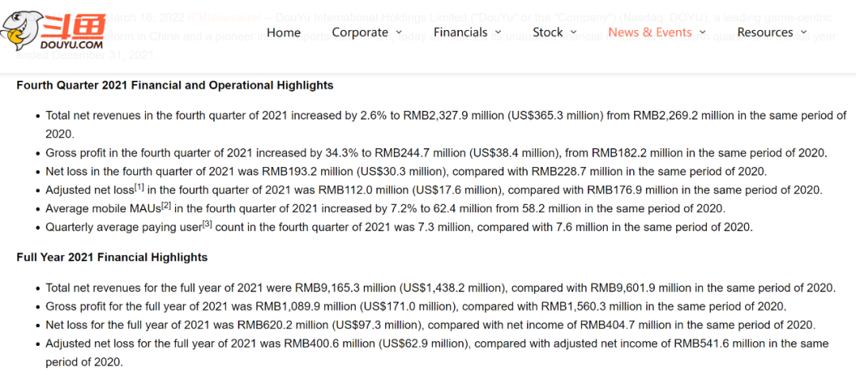Click the arrow next to Resources
Viewport: 856px width, 380px height.
[x=803, y=32]
